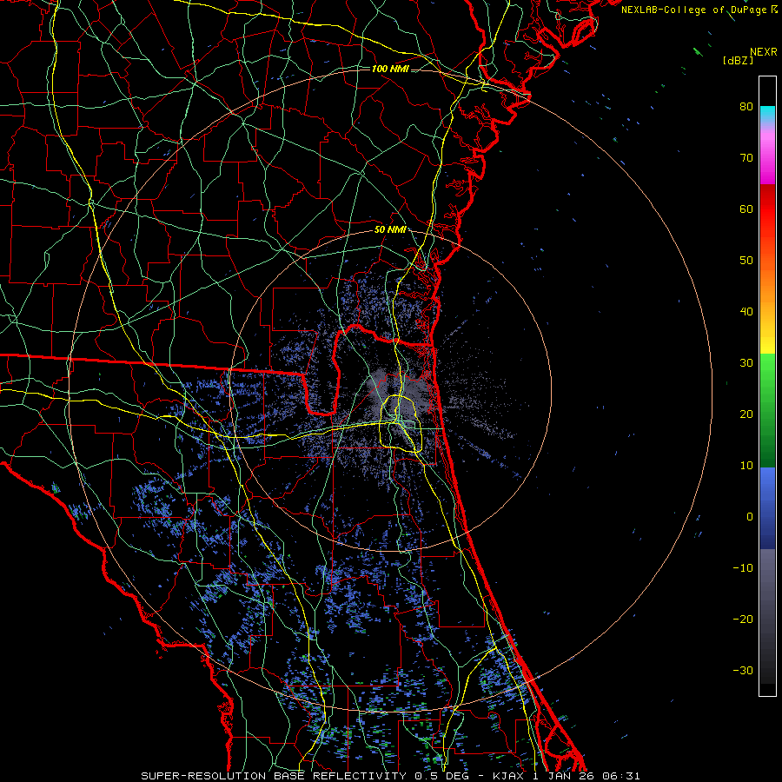Click the 06:31 timestamp in the caption
Screen dimensions: 782x782
pyautogui.click(x=621, y=776)
